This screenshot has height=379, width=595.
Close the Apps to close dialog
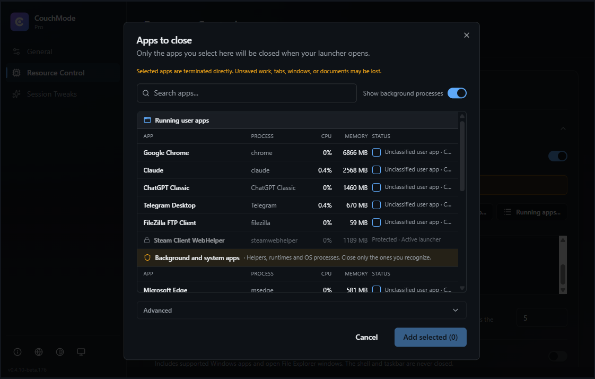click(x=466, y=36)
